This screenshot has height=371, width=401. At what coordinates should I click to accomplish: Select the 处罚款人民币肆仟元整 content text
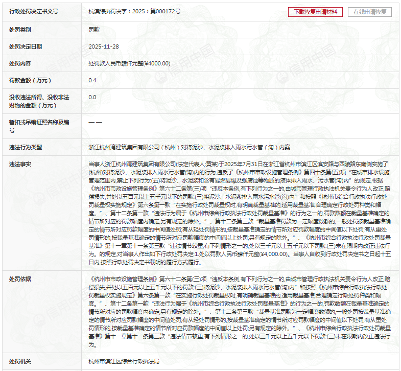[x=129, y=63]
